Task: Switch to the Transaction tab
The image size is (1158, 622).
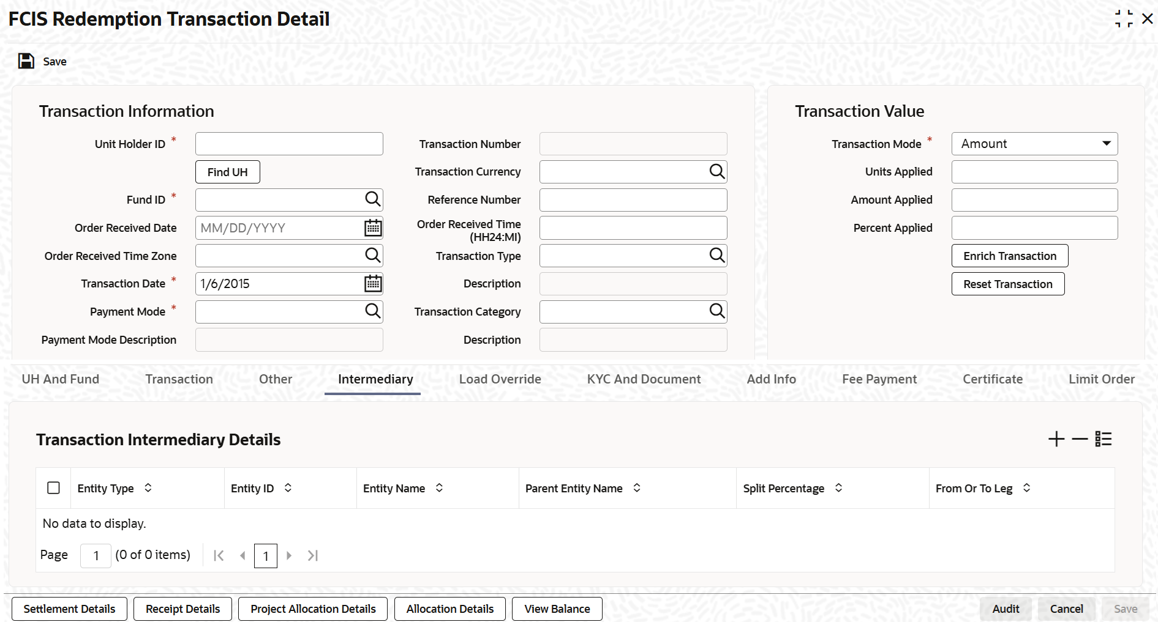Action: click(179, 379)
